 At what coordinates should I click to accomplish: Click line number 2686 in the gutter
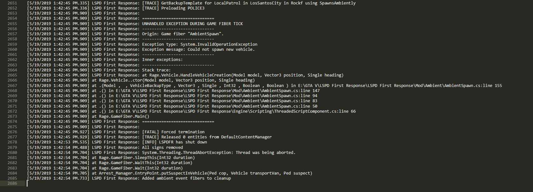(x=12, y=183)
